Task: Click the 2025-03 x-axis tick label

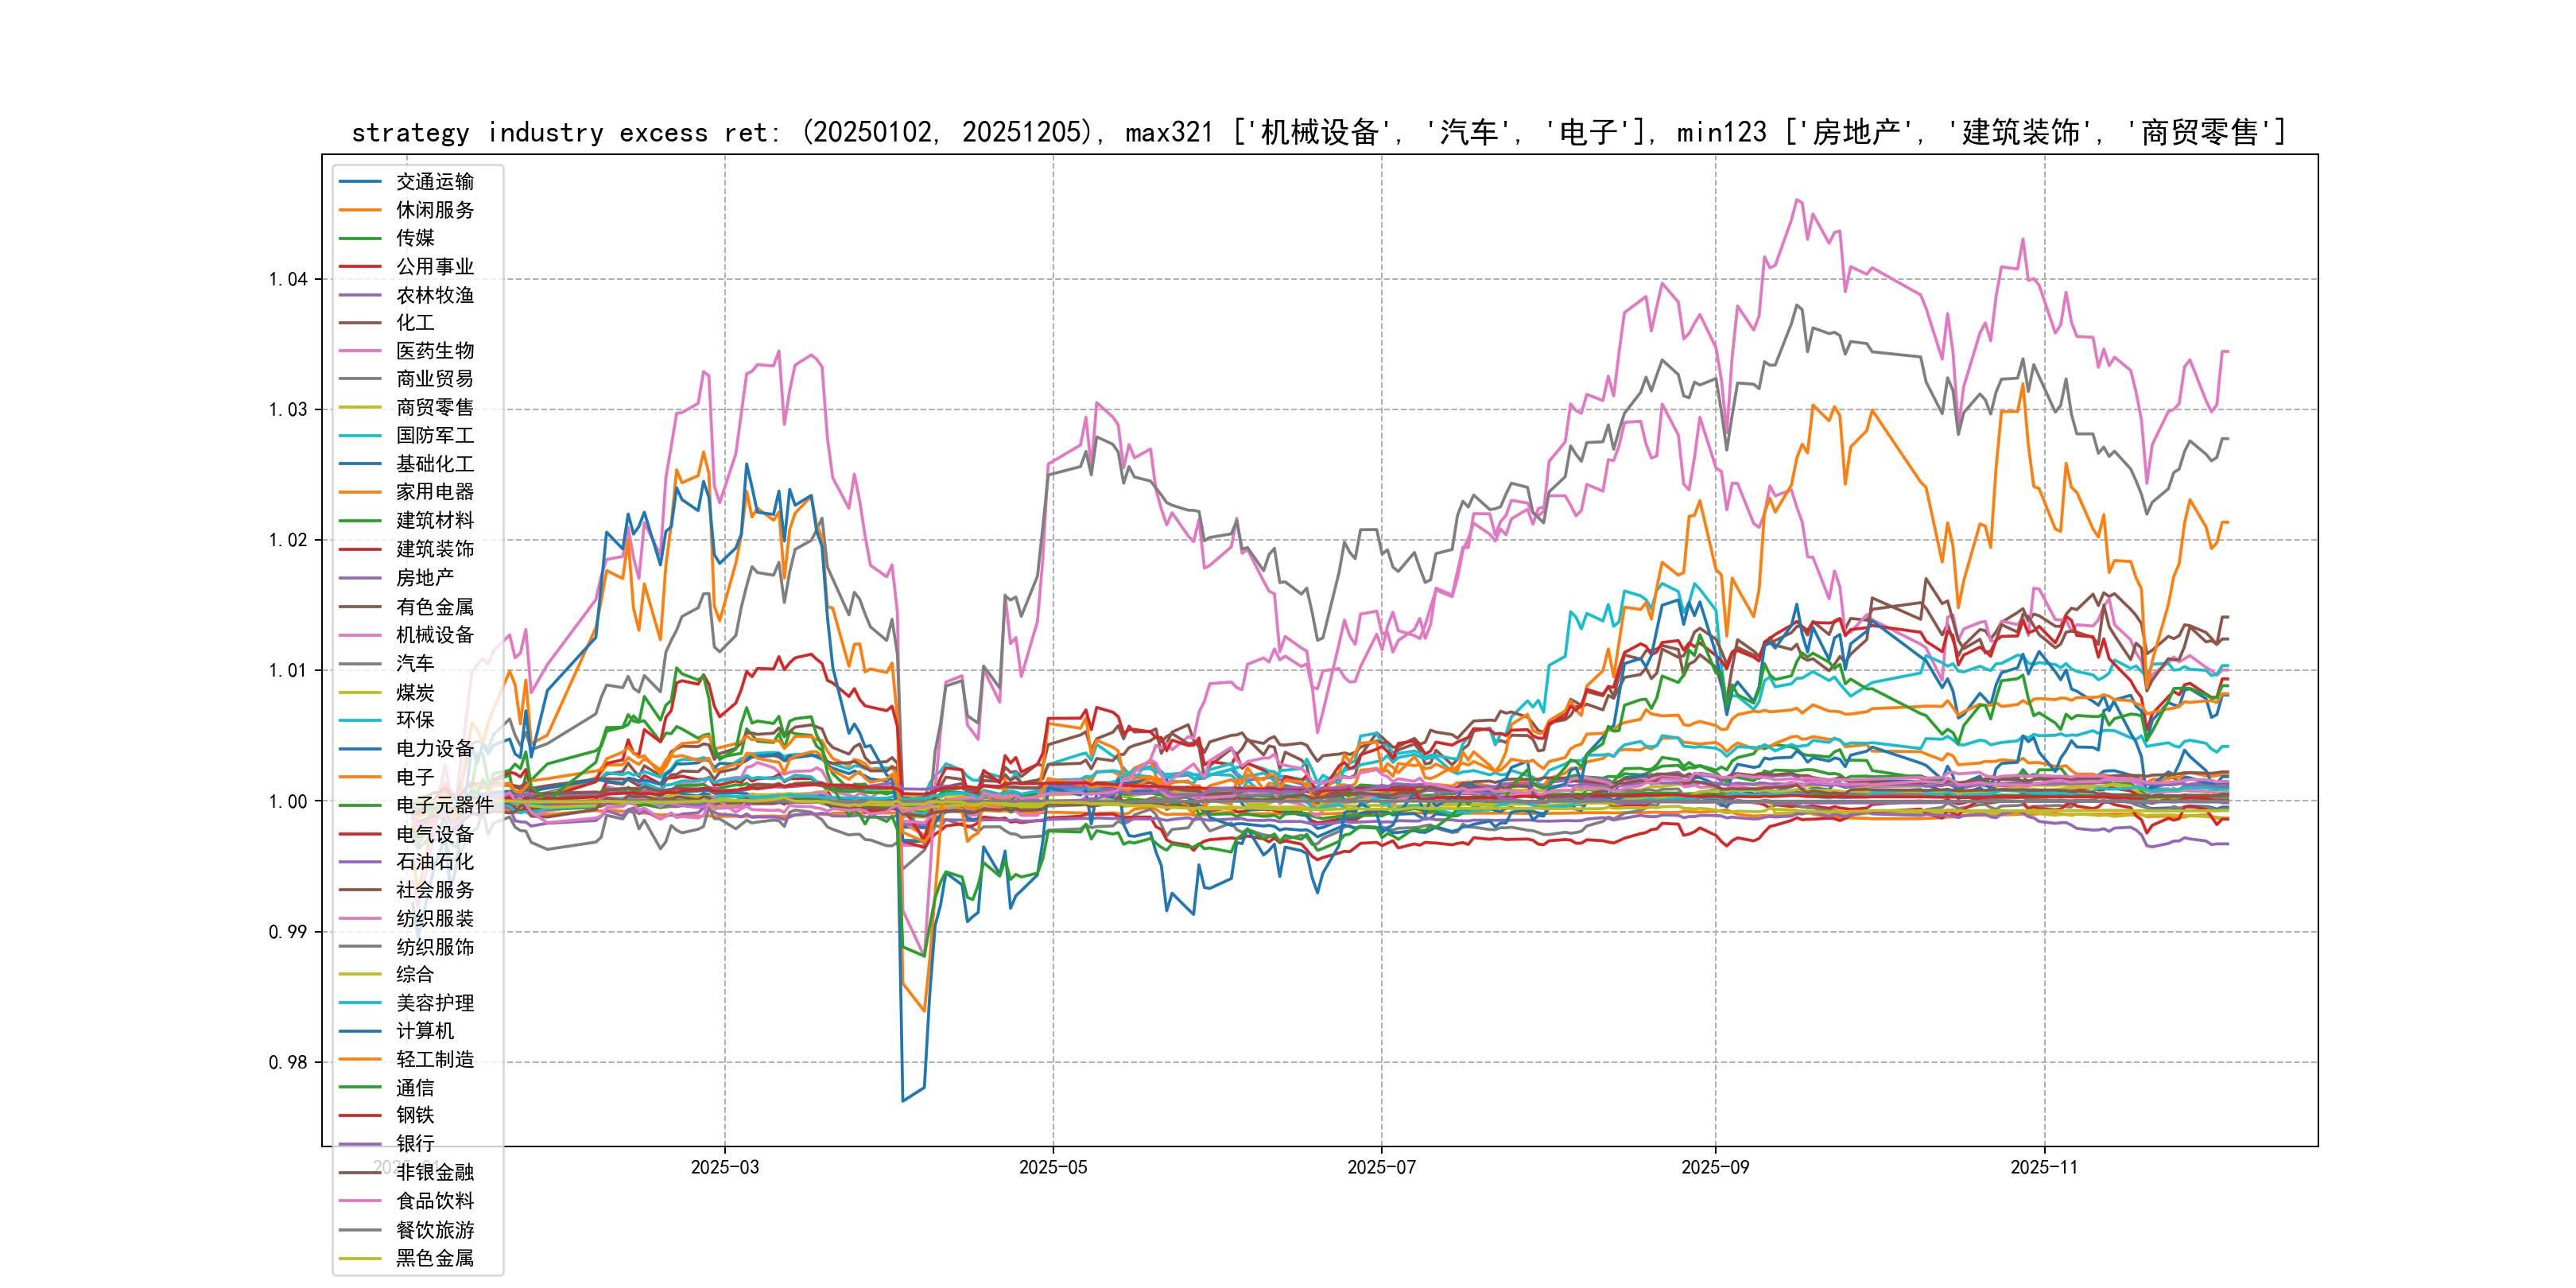Action: point(725,1167)
